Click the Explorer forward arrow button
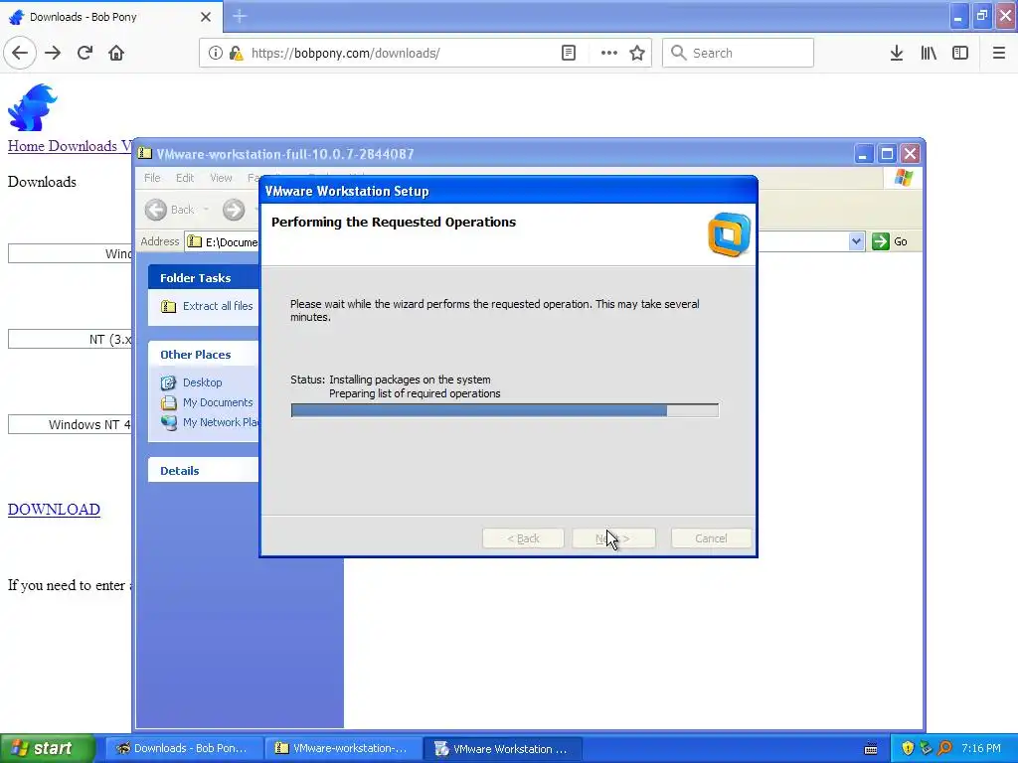The image size is (1018, 763). [234, 210]
